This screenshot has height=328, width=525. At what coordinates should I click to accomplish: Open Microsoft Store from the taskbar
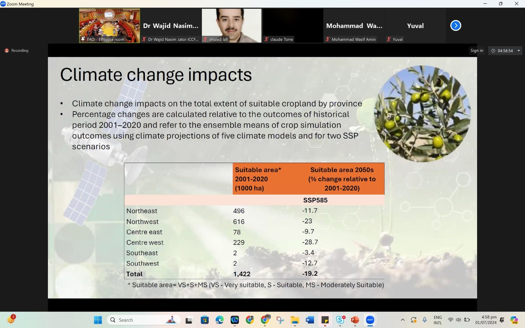point(205,320)
